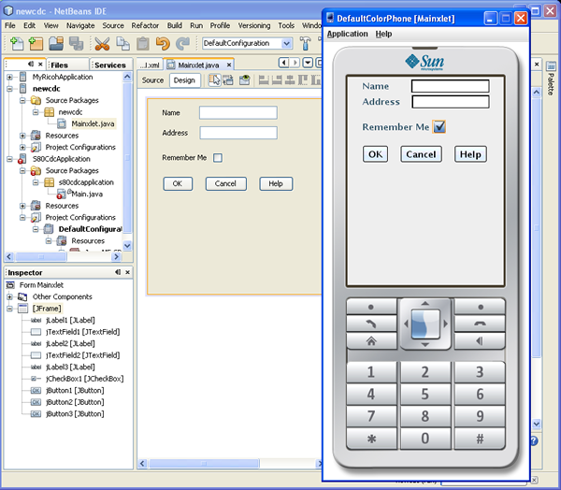Viewport: 561px width, 490px height.
Task: Open the emulator's Help menu
Action: [x=383, y=34]
